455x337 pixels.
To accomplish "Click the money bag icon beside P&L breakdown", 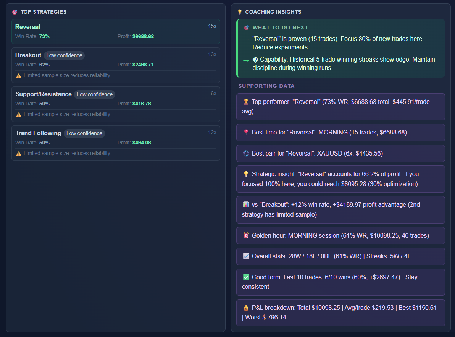I will click(x=246, y=308).
